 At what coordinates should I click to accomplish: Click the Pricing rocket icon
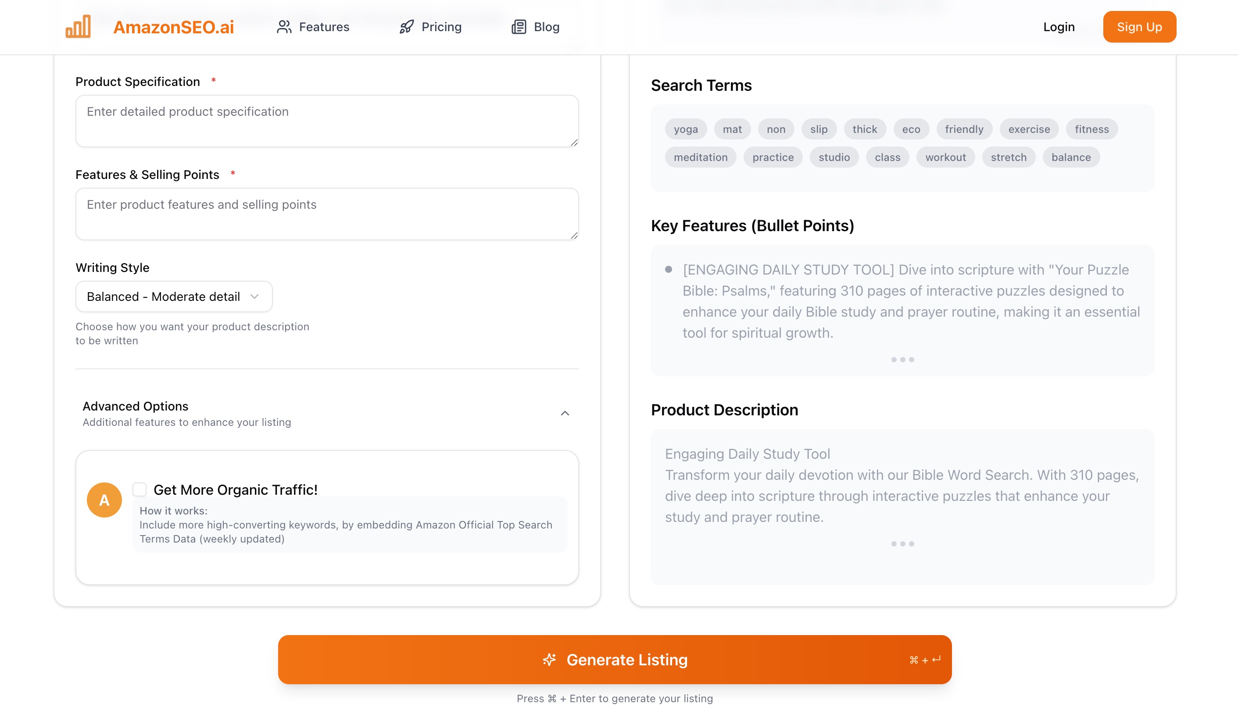407,27
